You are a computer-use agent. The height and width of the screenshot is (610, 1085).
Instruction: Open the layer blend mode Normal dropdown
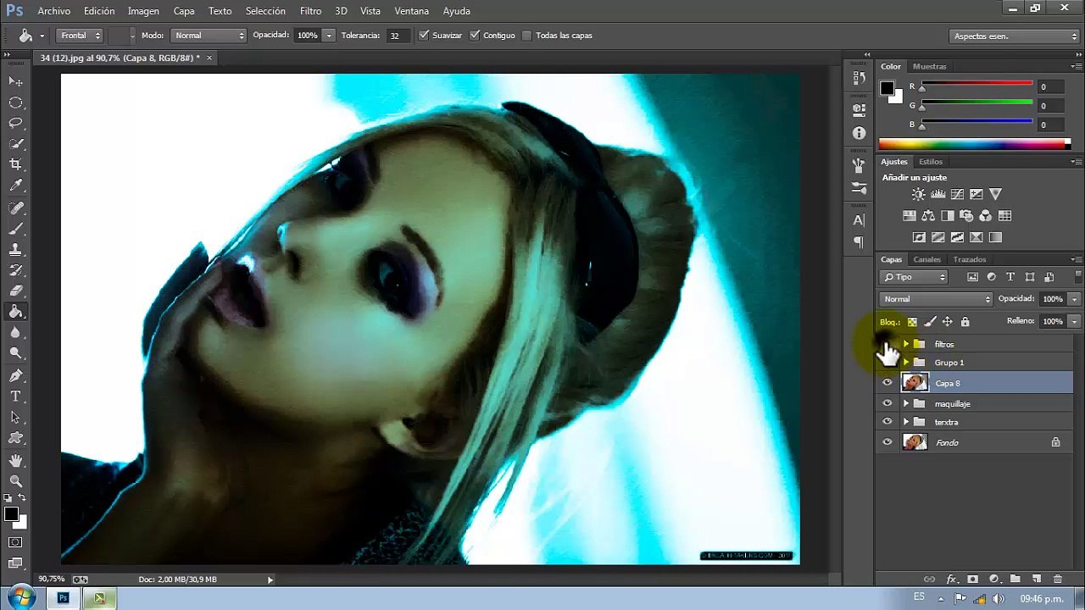(936, 299)
